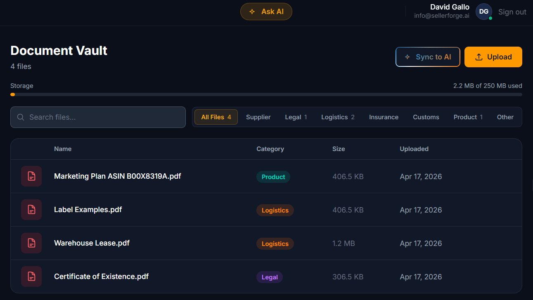Image resolution: width=533 pixels, height=300 pixels.
Task: Click the magnifying glass in the search bar
Action: pos(21,117)
